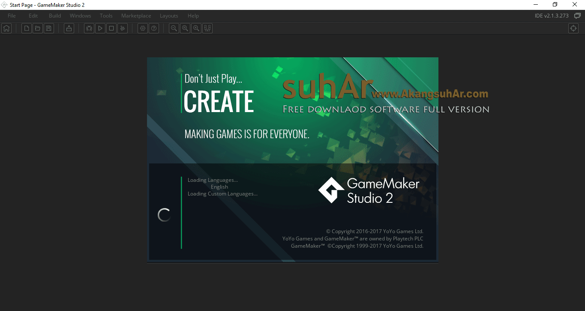Click the GameMaker Studio 2 logo
This screenshot has width=585, height=311.
369,190
